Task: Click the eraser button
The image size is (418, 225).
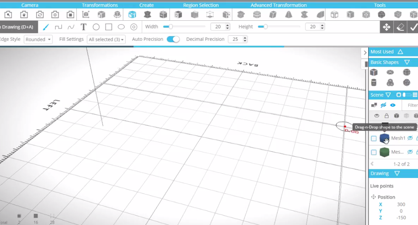Action: [400, 27]
